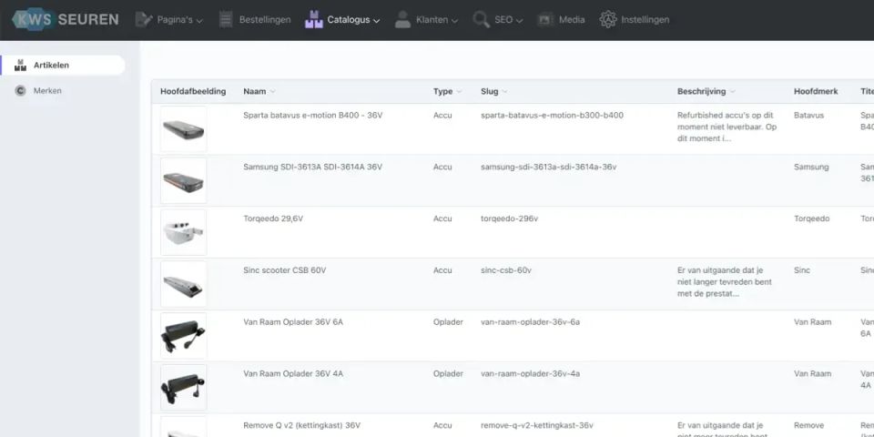Click 'Batavus' in Hoofdmerk column
874x437 pixels.
point(808,116)
